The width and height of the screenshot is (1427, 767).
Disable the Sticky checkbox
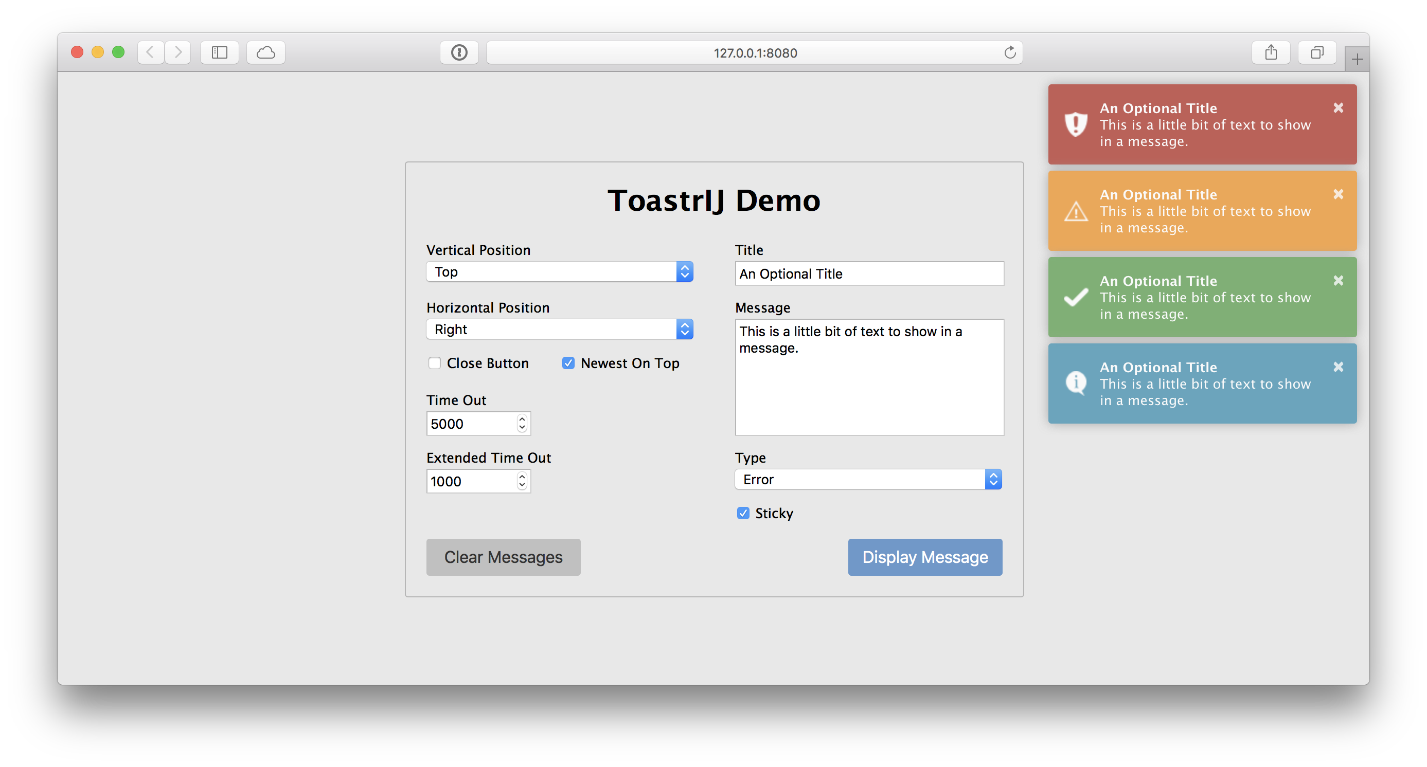pos(743,513)
